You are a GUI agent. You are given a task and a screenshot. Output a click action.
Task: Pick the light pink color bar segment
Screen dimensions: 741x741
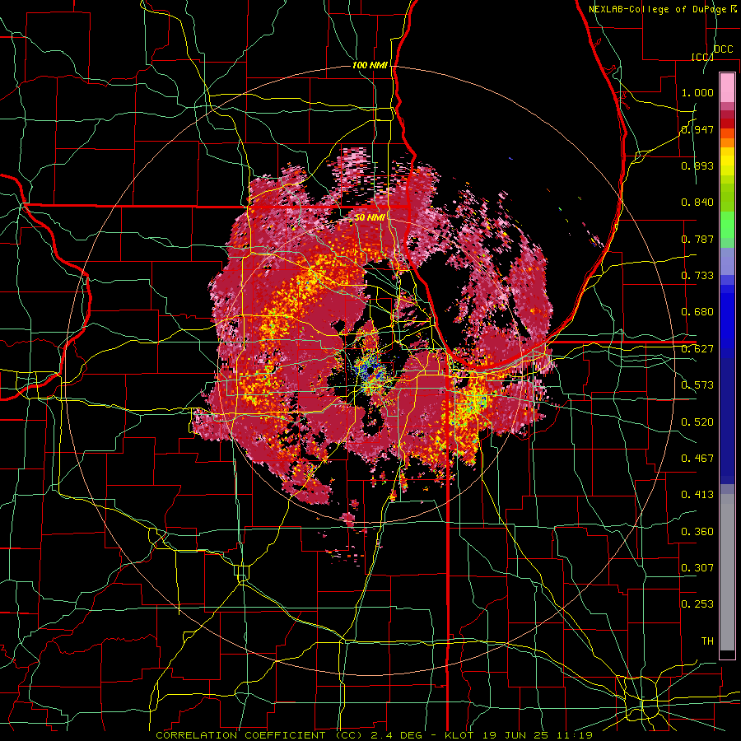coord(727,88)
